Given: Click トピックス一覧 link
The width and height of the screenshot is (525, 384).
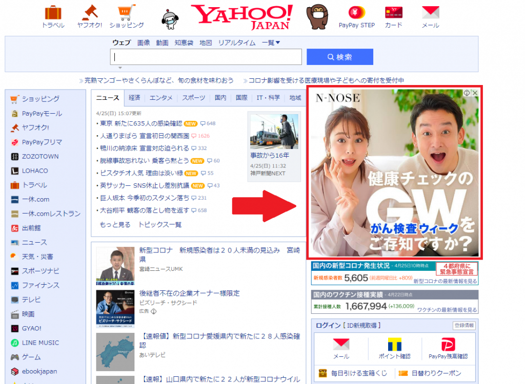Looking at the screenshot, I should click(160, 224).
